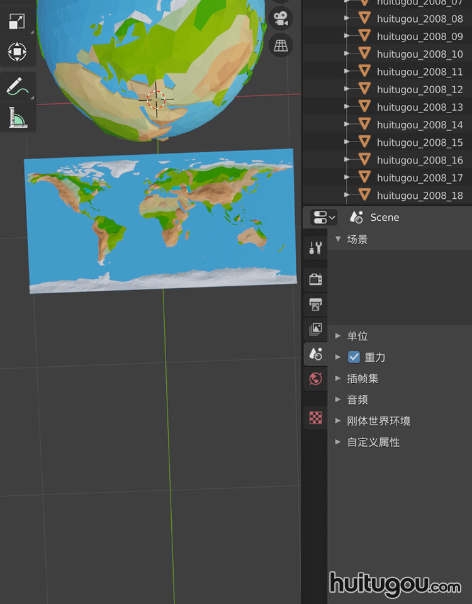Select the Transform tool
The image size is (472, 604).
point(17,52)
